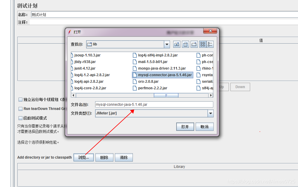298x187 pixels.
Task: Click file icon of mail-1.5.0-b01.jar
Action: point(135,62)
